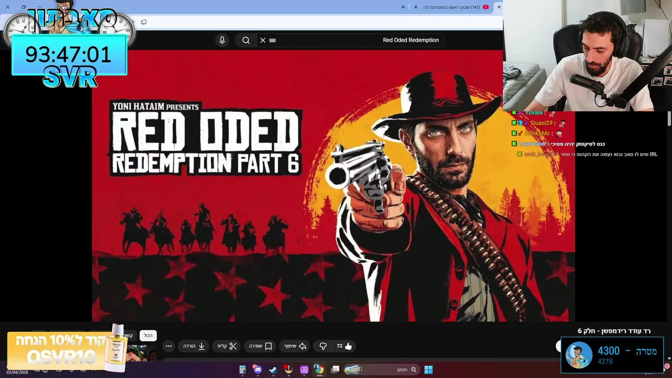Click the Red Oded Redemption Part 6 video

(333, 185)
